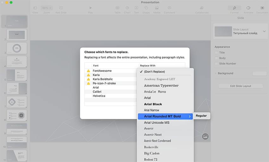Screen dimensions: 269x162
Task: Open the Zoom percentage dropdown
Action: point(47,8)
